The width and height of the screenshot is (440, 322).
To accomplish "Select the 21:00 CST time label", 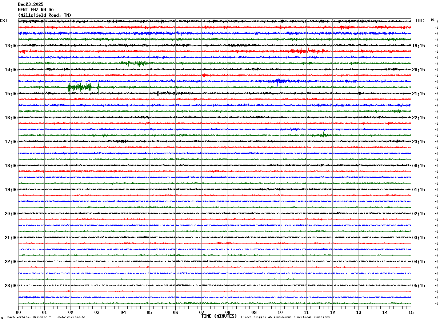I will [x=11, y=238].
